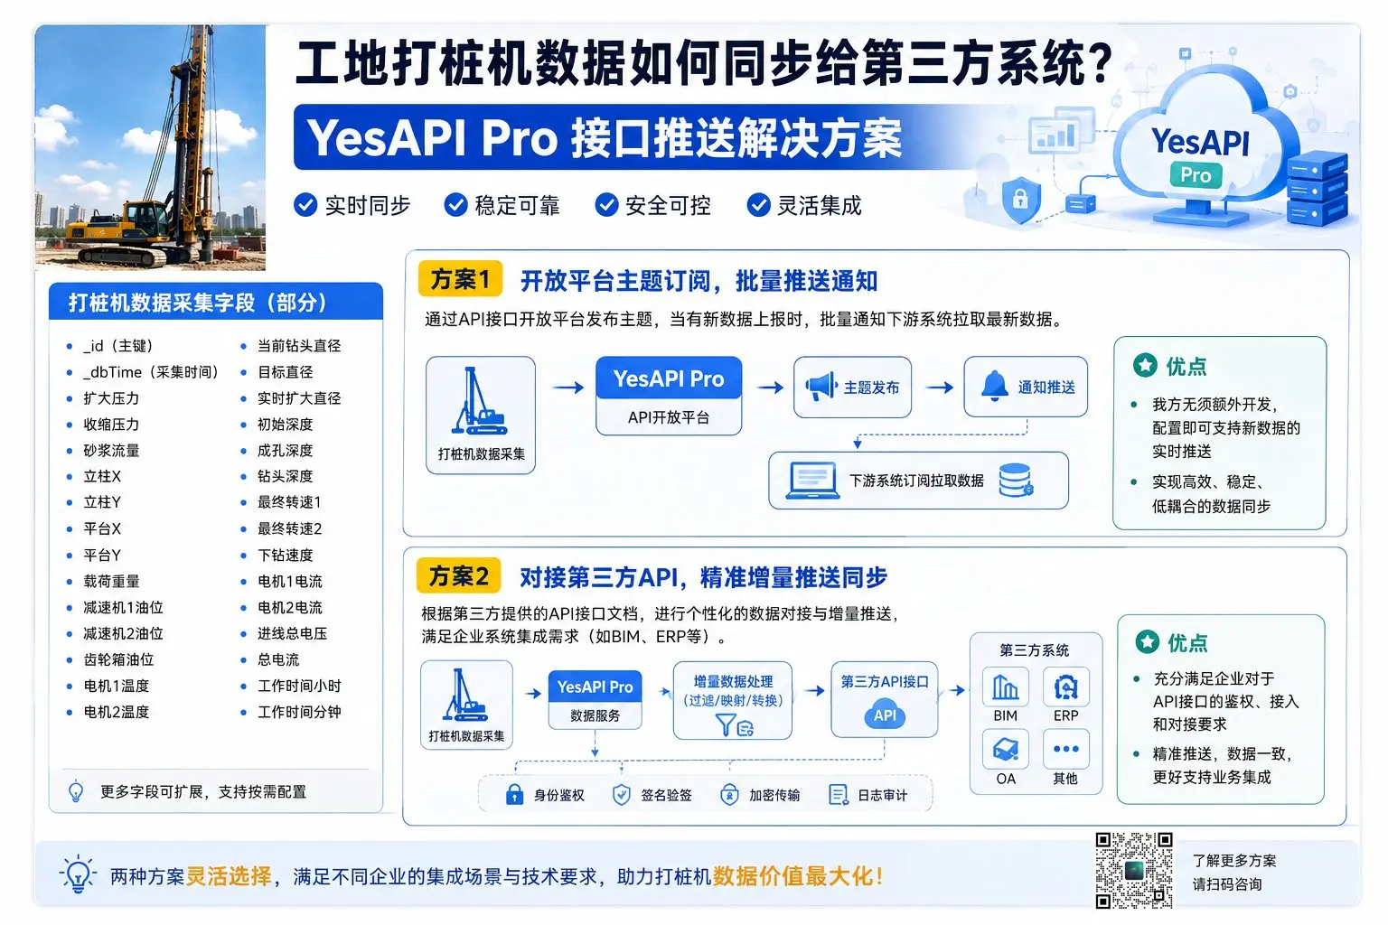Click the 方案1 yellow label
This screenshot has width=1388, height=925.
460,279
